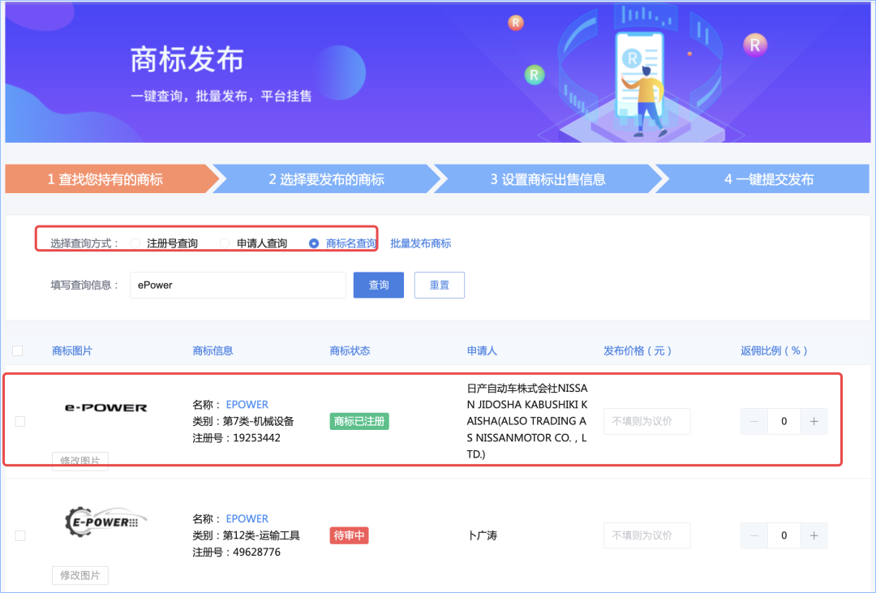Screen dimensions: 876x593
Task: Click 修改图片 under the Nissan e-POWER image
Action: [x=79, y=461]
